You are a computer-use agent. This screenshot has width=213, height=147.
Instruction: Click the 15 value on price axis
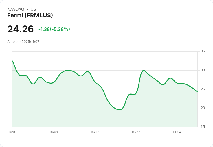[203, 127]
